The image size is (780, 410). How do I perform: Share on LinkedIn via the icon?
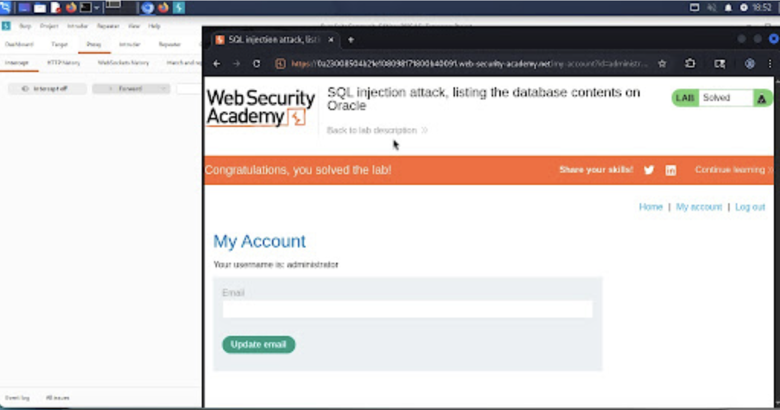point(670,170)
